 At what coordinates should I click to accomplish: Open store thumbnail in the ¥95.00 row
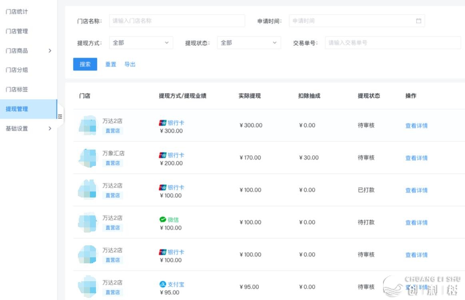tap(88, 286)
